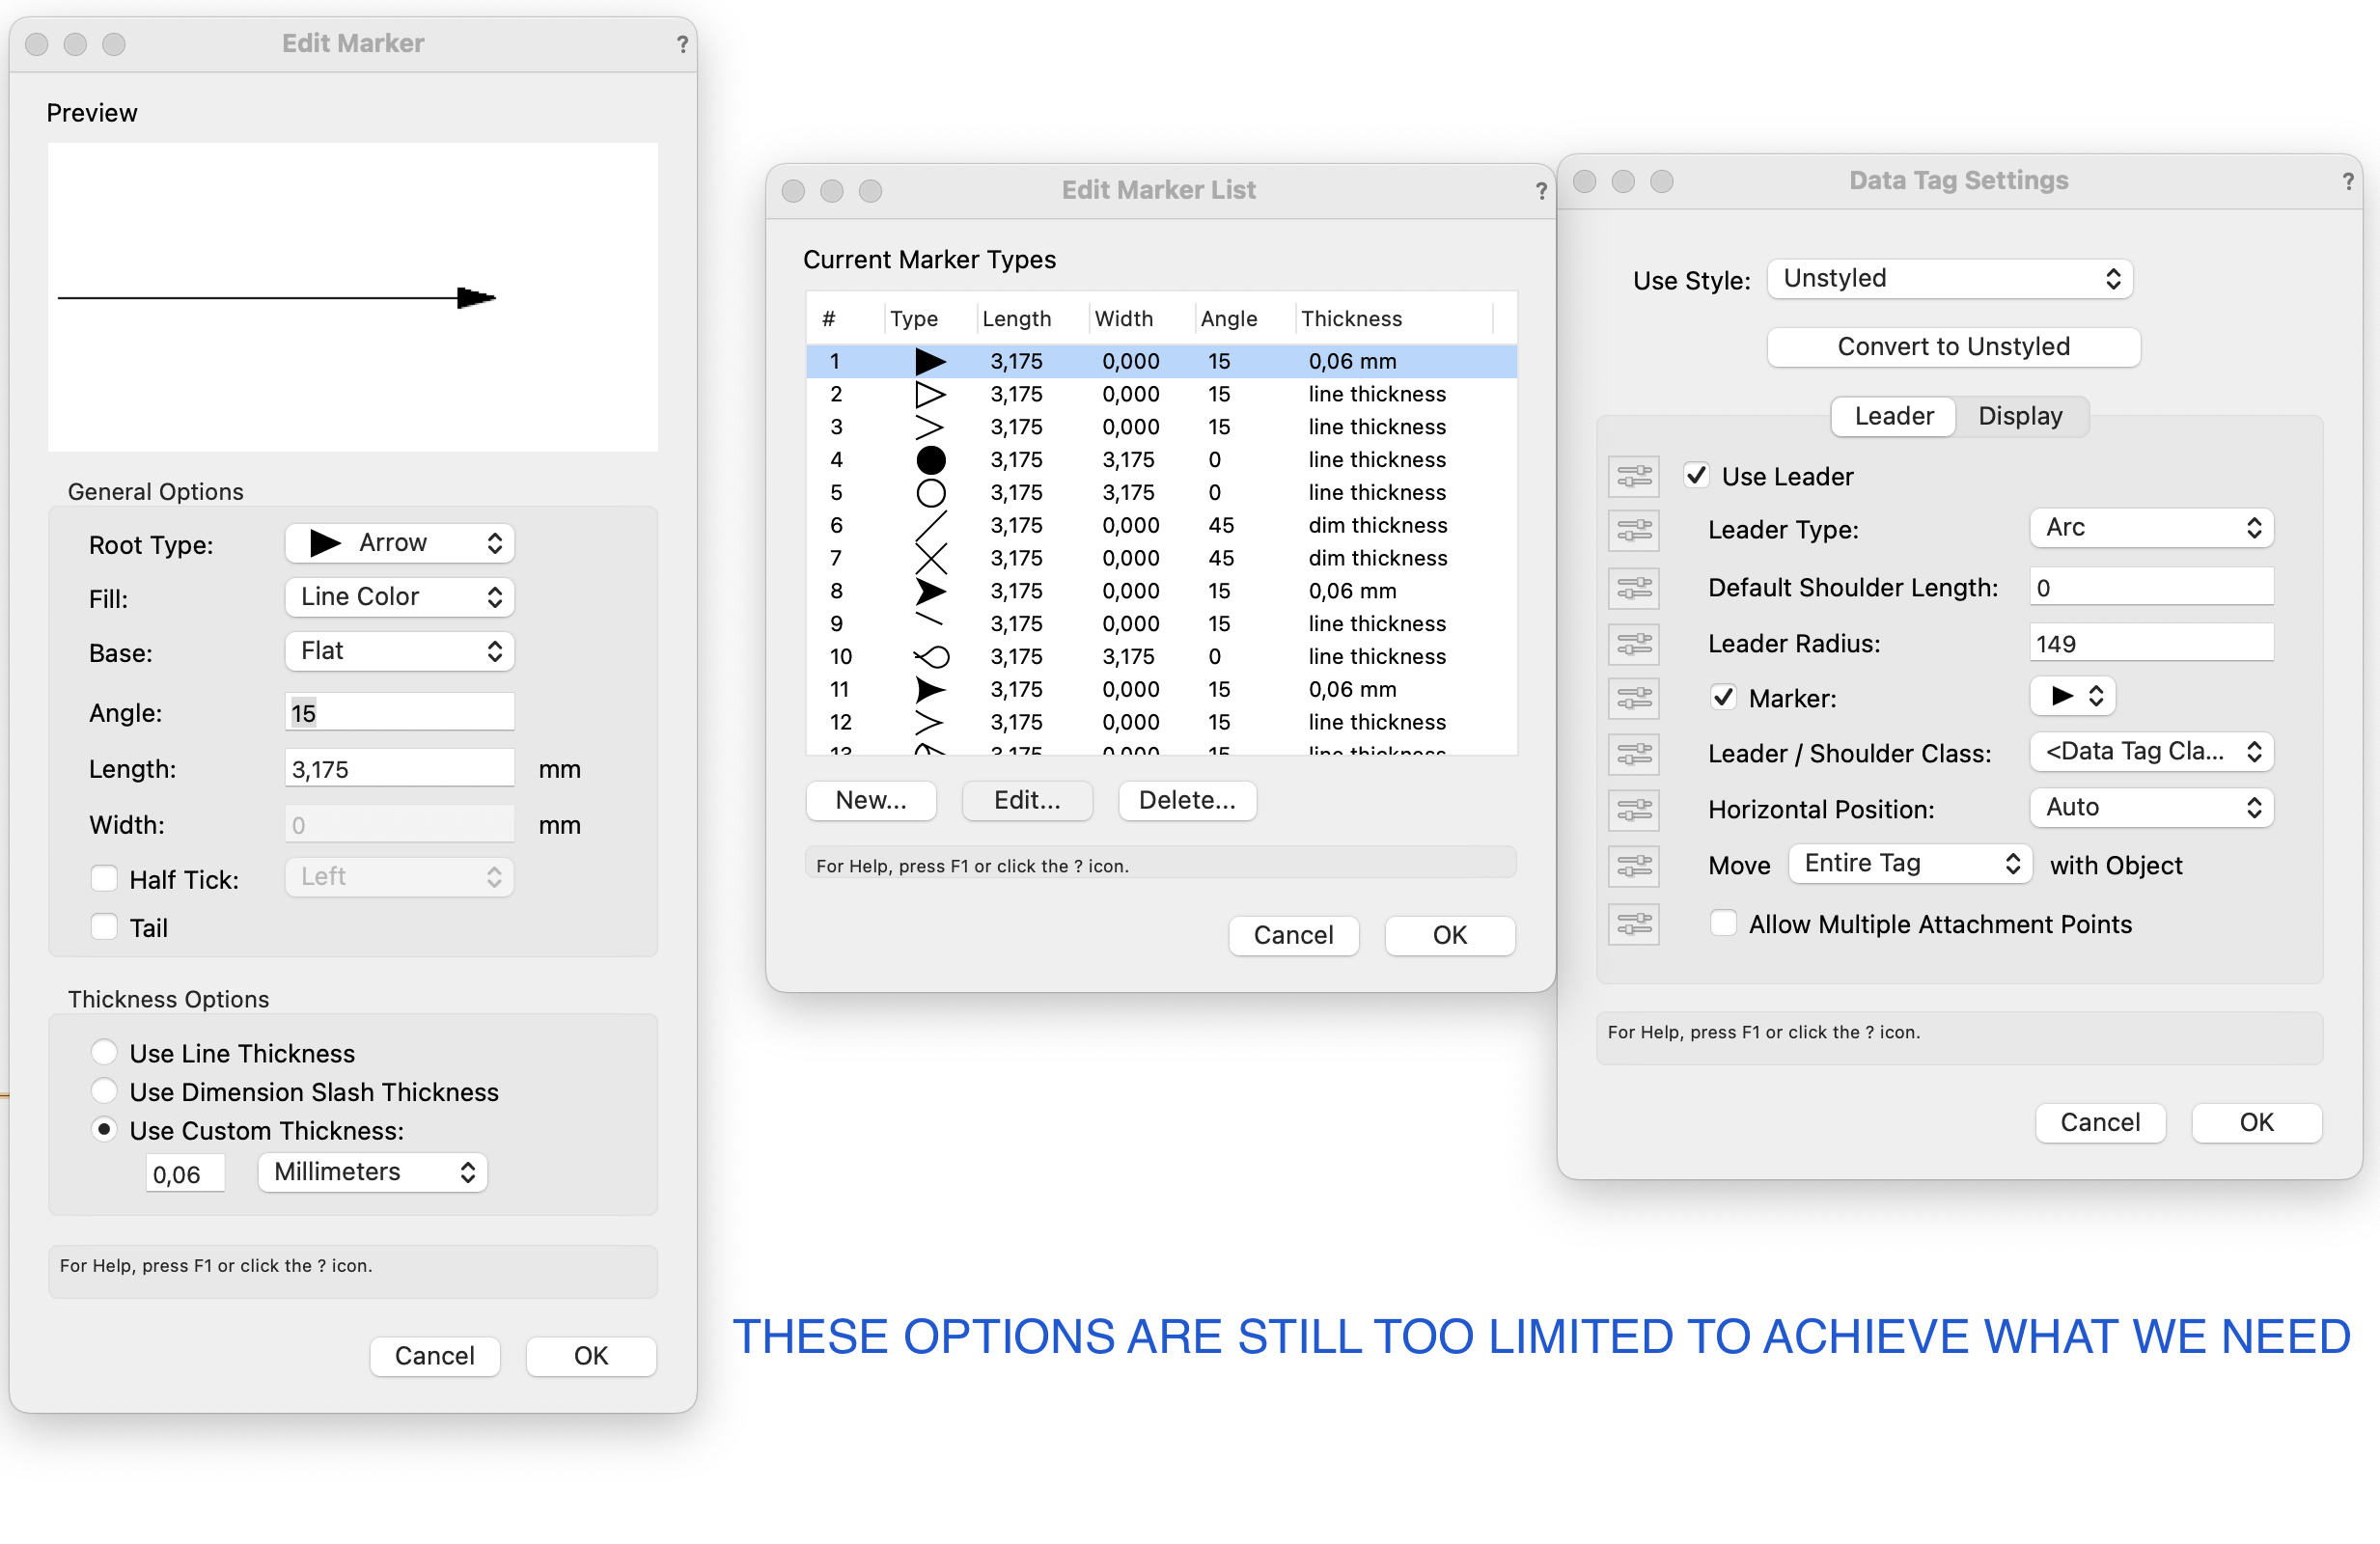Expand the Use Style Unstyled dropdown
Viewport: 2380px width, 1544px height.
(1949, 279)
